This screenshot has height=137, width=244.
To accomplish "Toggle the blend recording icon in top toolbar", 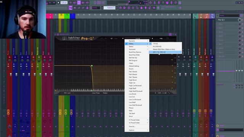I will point(83,3).
